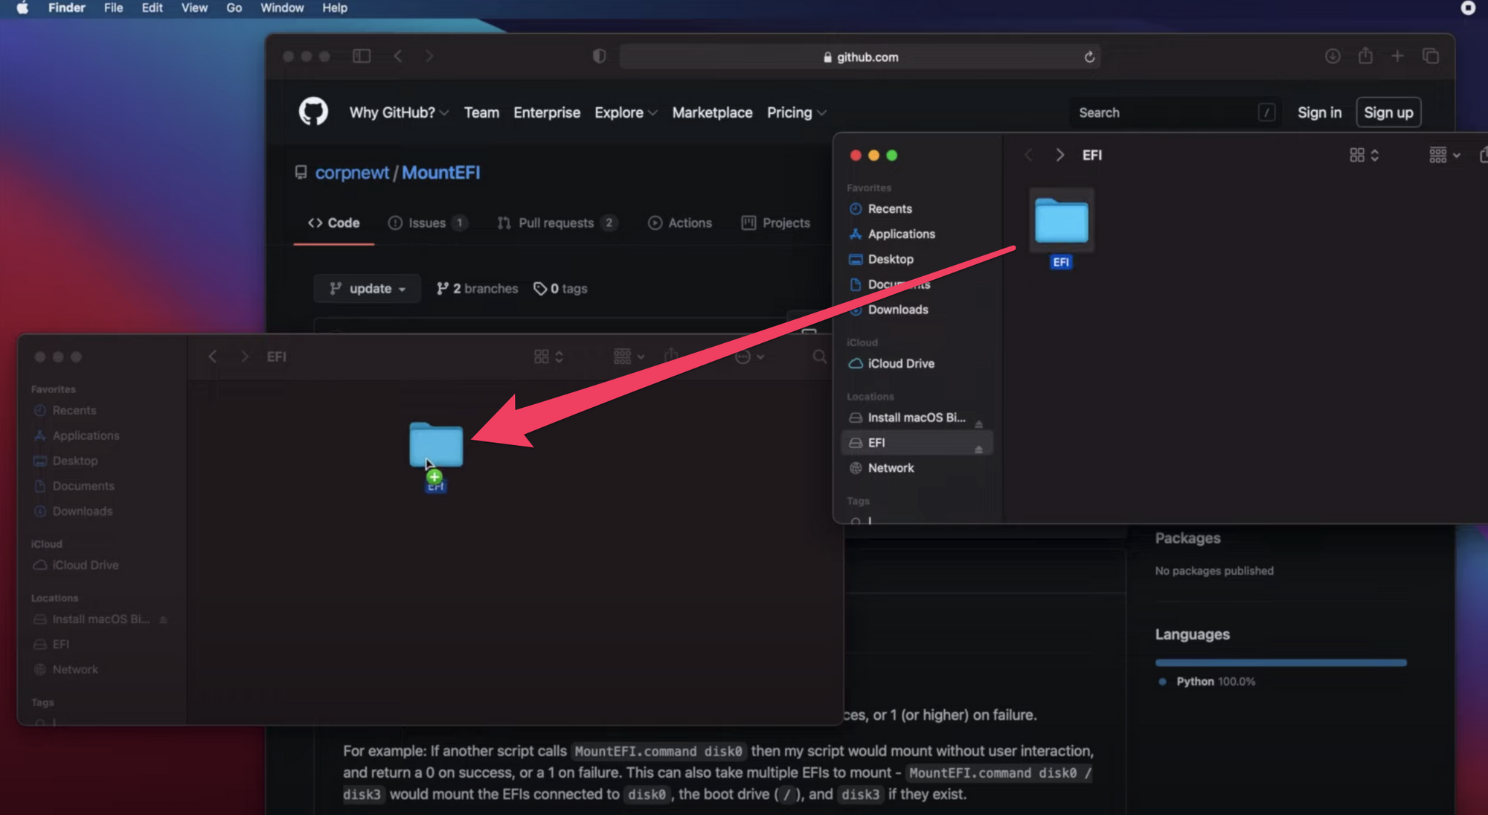The width and height of the screenshot is (1488, 815).
Task: Toggle the Safari sidebar button
Action: (362, 57)
